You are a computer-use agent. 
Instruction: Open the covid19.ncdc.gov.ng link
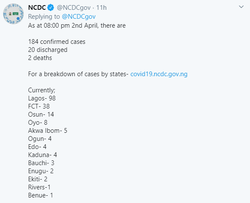click(x=159, y=74)
